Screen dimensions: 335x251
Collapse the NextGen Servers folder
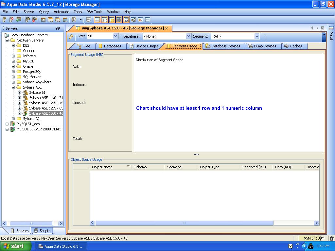(7, 40)
